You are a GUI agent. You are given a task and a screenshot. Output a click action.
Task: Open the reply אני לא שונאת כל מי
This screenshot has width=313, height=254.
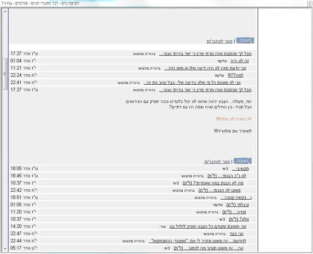(192, 83)
